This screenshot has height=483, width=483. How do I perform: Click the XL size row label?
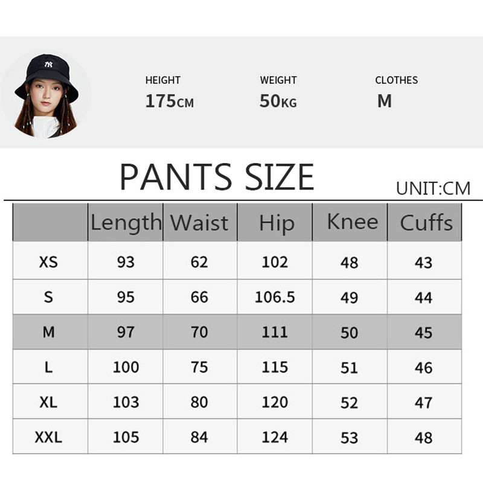[x=49, y=402]
